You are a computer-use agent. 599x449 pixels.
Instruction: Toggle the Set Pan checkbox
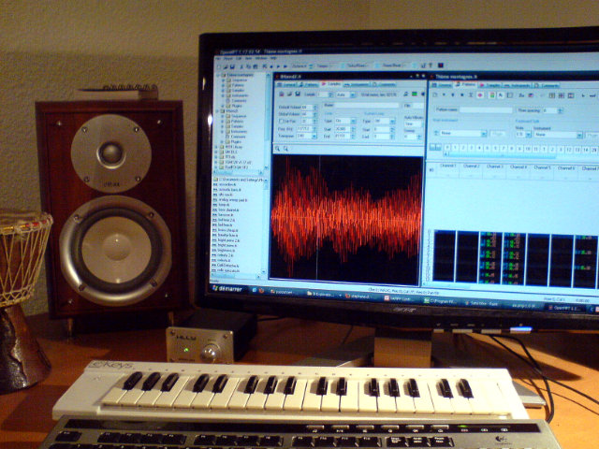[282, 122]
